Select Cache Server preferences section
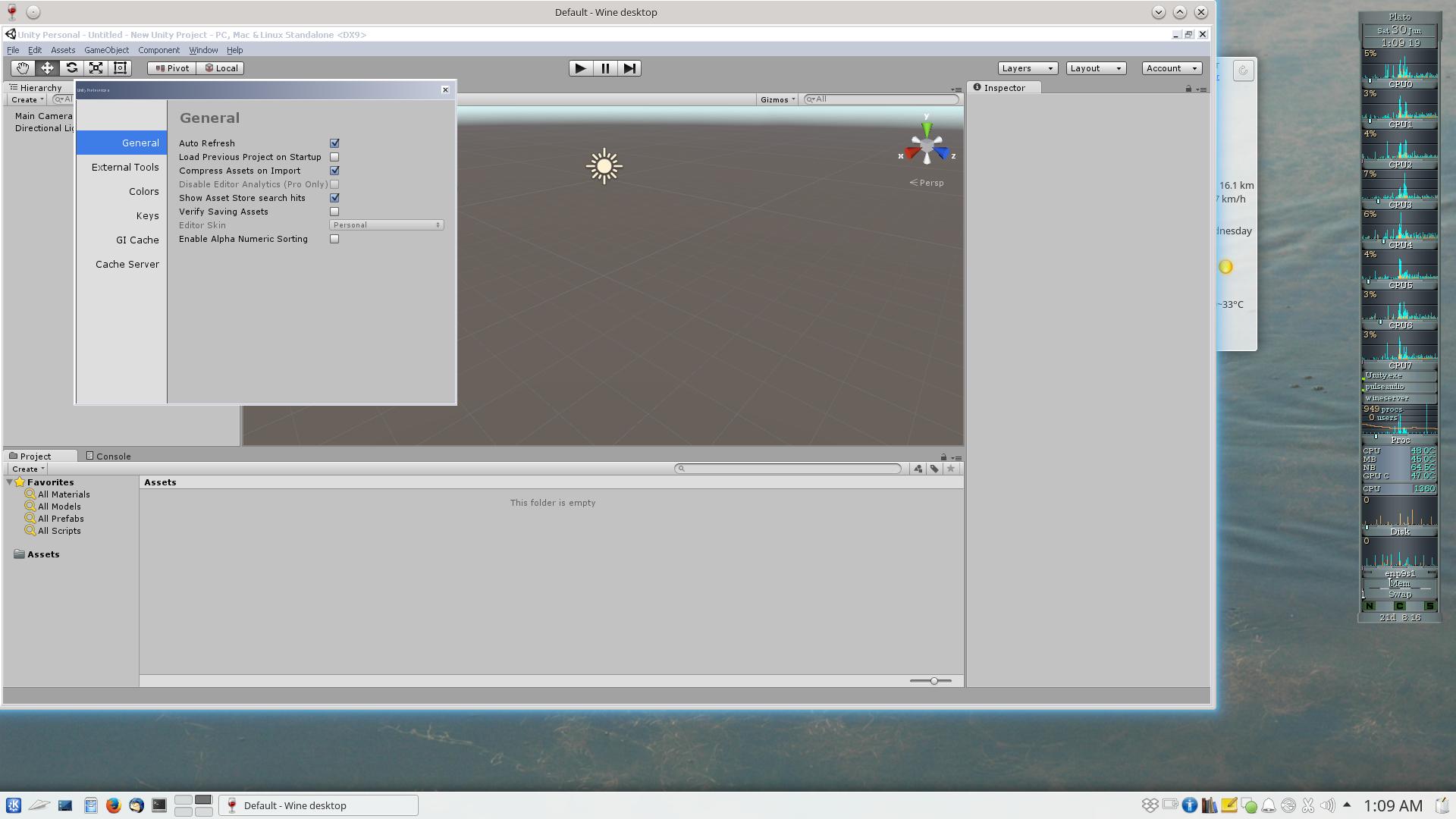1456x819 pixels. (x=121, y=265)
